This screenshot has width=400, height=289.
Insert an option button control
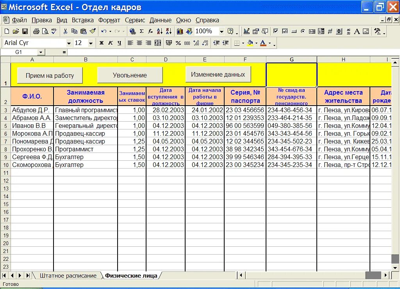(303, 31)
